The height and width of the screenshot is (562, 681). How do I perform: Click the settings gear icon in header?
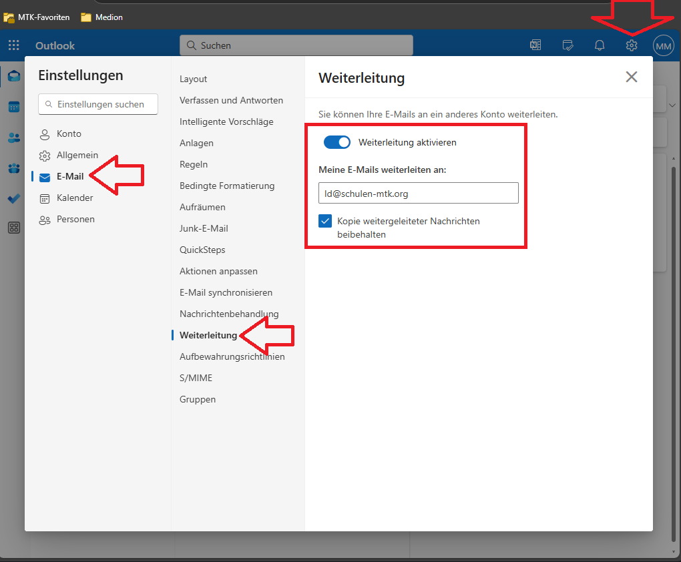tap(632, 45)
